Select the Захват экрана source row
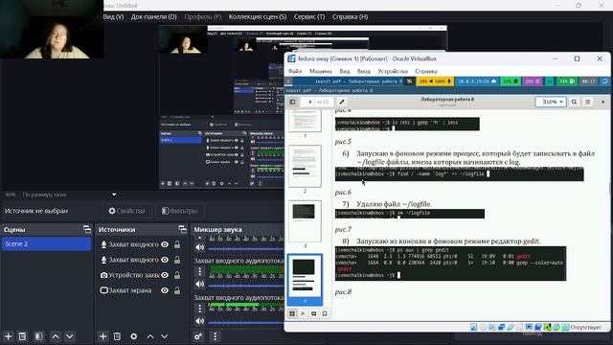The width and height of the screenshot is (613, 345). (x=140, y=290)
